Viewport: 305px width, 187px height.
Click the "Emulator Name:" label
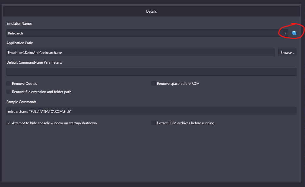tap(19, 24)
